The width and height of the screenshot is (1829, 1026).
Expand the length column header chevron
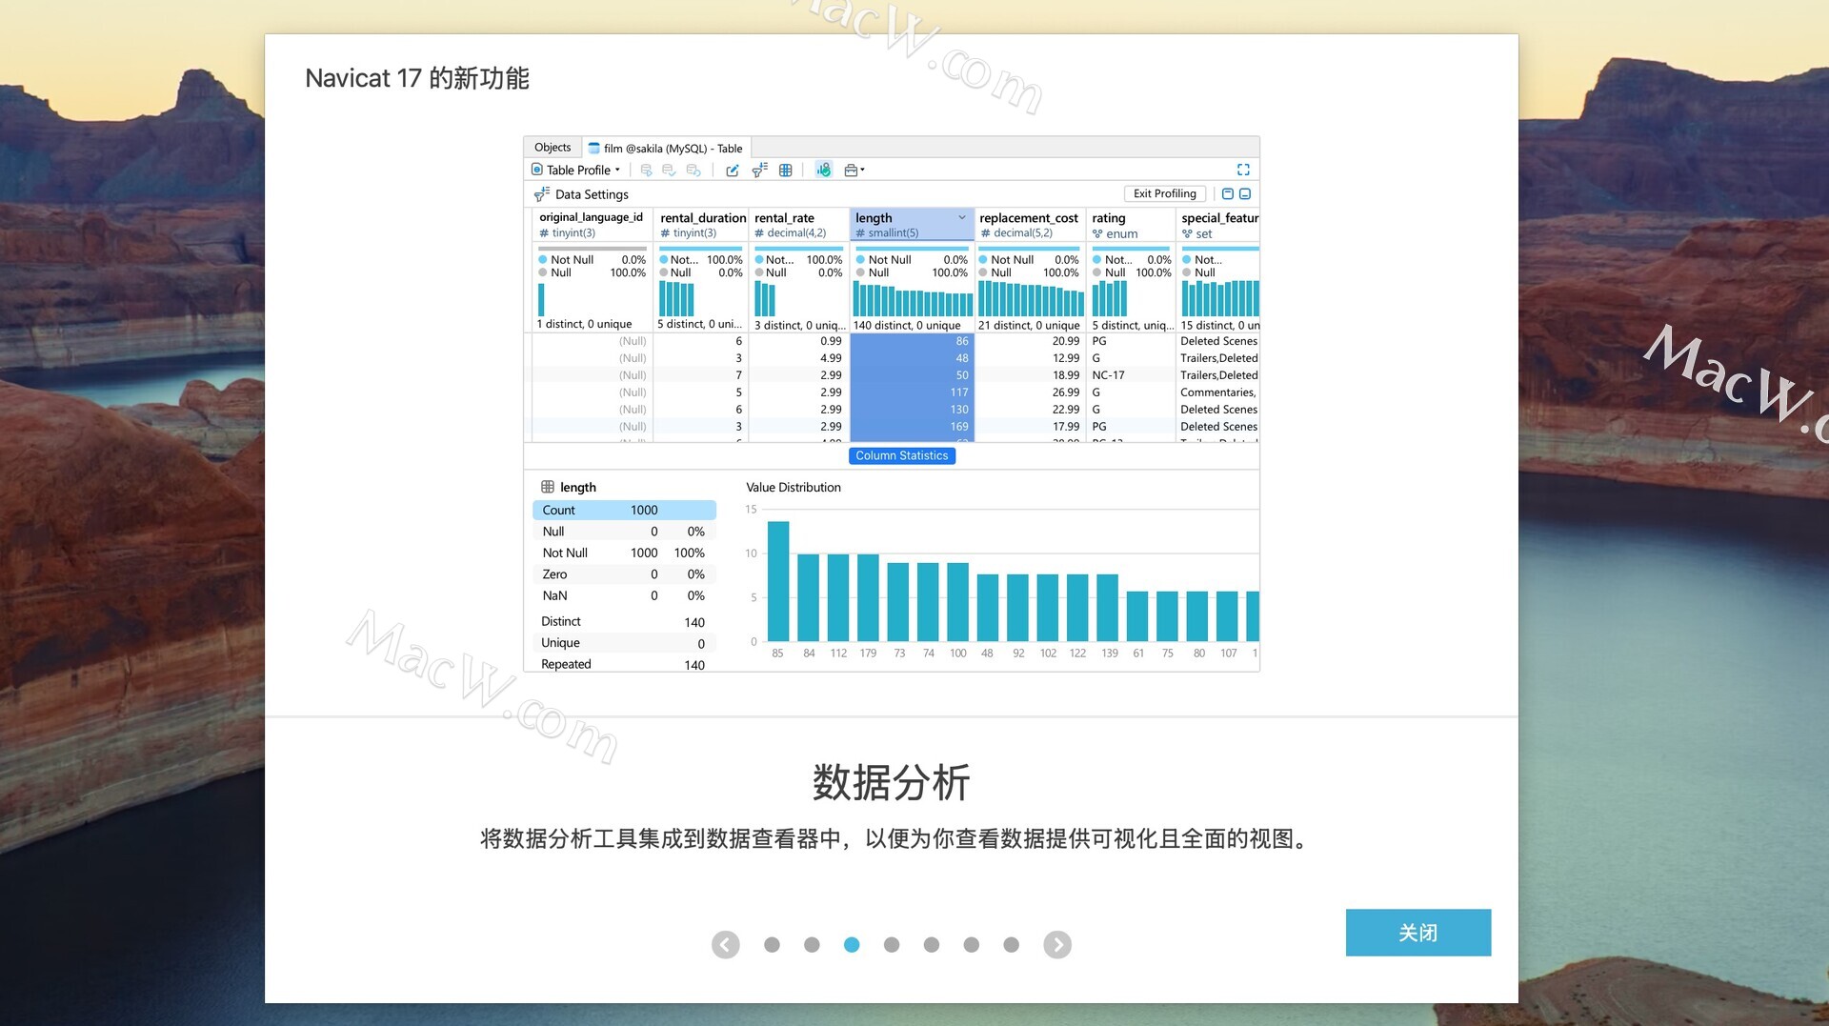pyautogui.click(x=962, y=218)
